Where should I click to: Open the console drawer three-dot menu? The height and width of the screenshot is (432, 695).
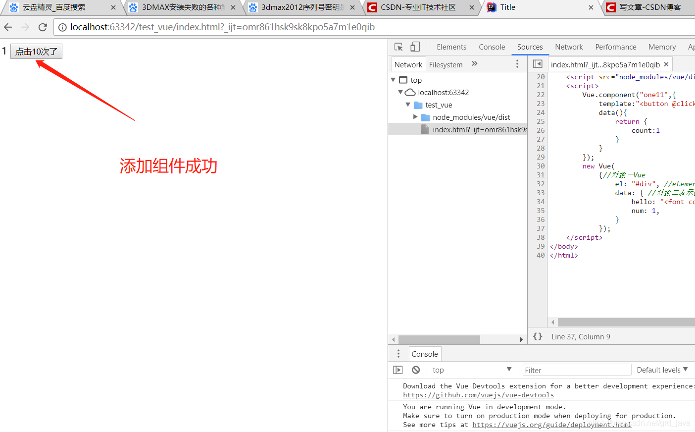tap(398, 354)
